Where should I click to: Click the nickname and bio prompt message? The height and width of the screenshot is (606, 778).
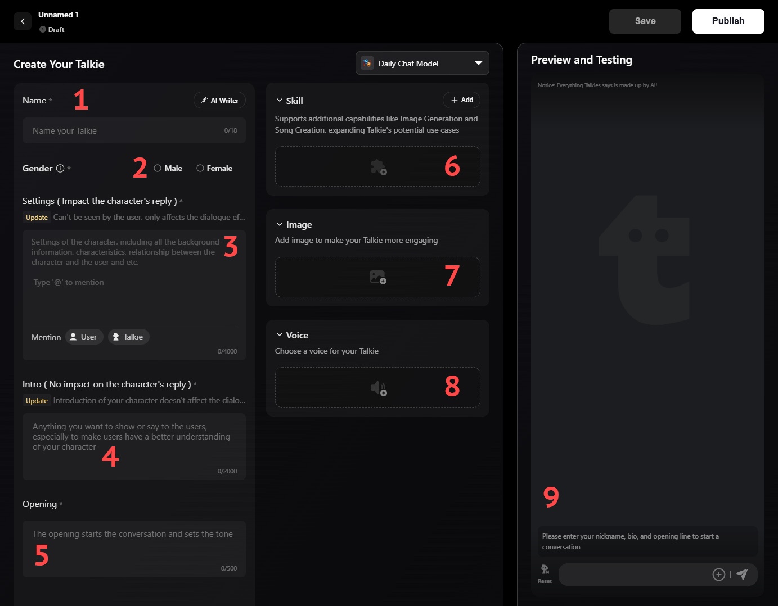(x=647, y=541)
